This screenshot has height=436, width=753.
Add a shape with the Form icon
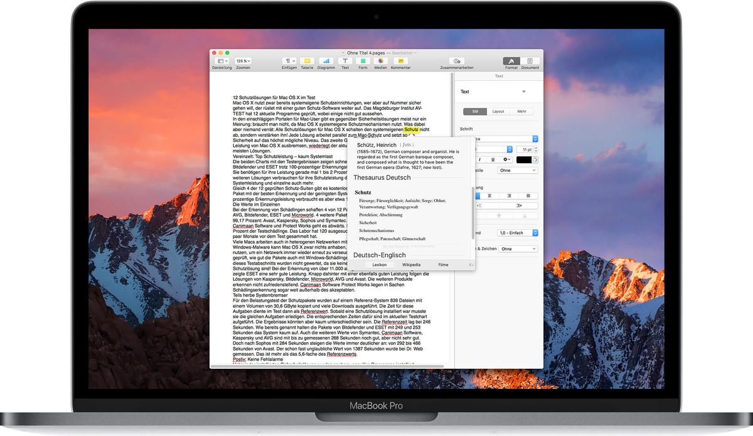click(x=363, y=61)
